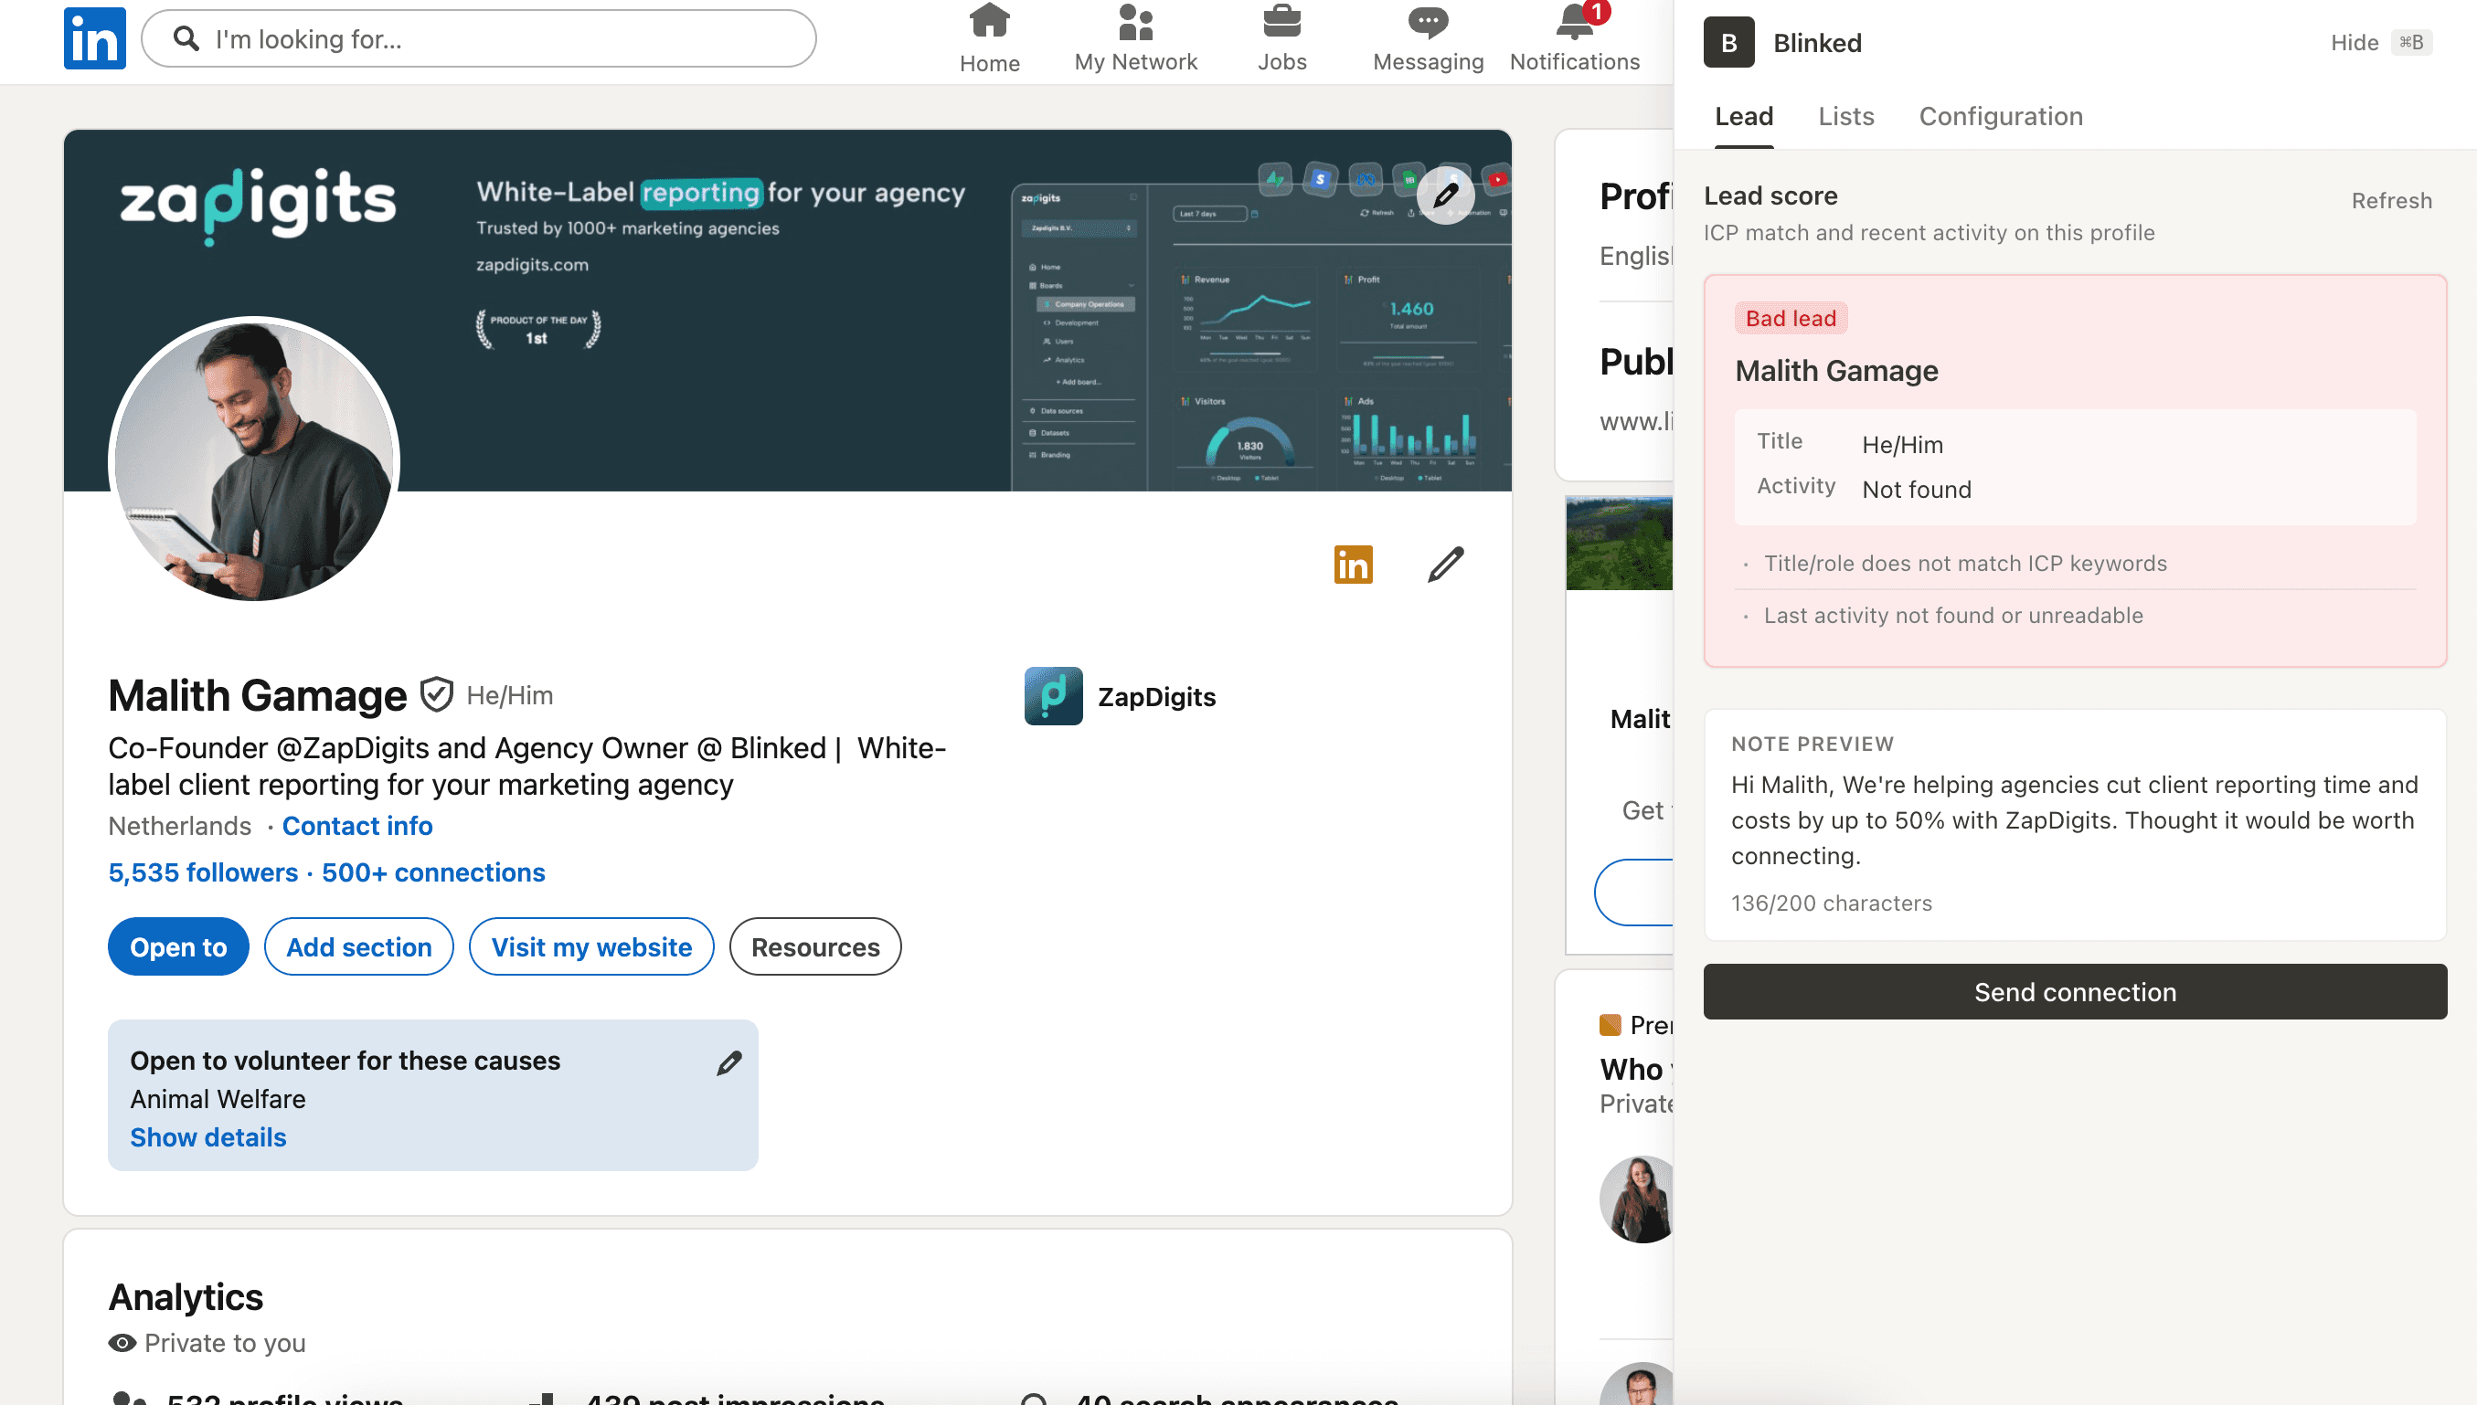Click the Open to button

pyautogui.click(x=178, y=946)
